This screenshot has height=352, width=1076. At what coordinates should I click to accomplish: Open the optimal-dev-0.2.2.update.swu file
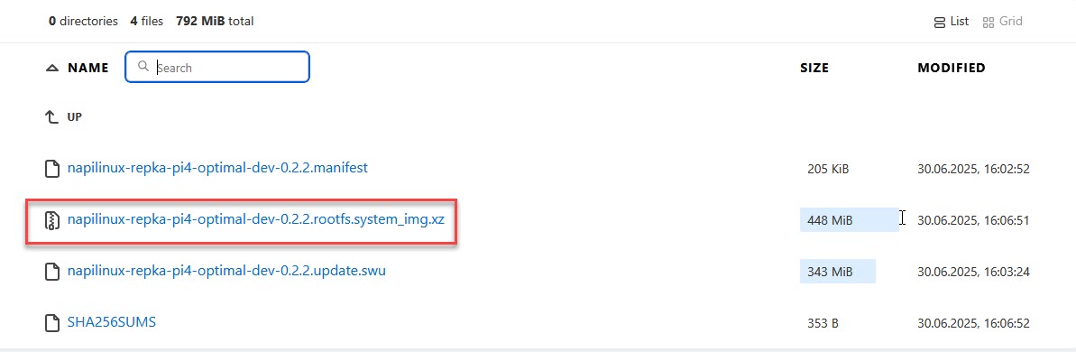(226, 271)
